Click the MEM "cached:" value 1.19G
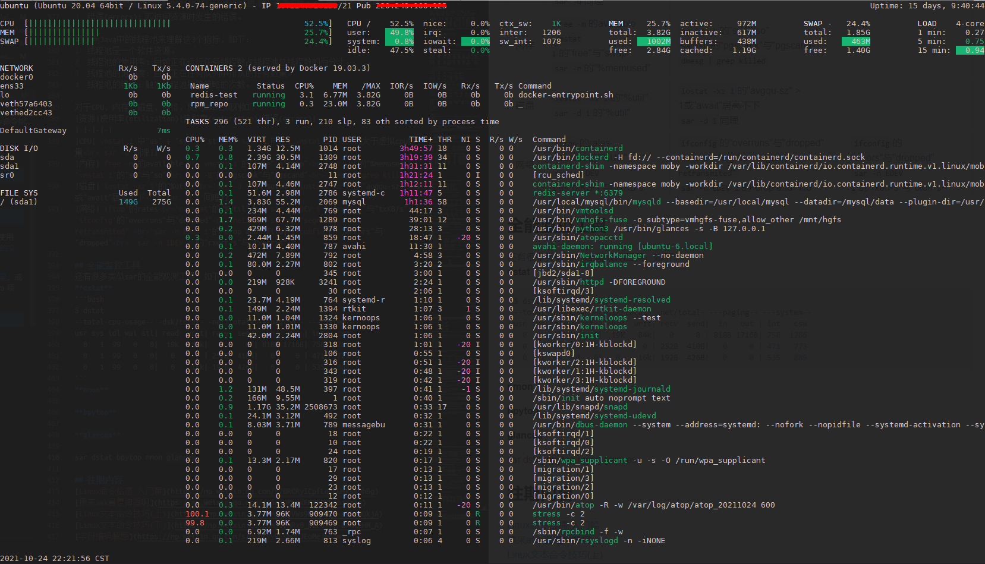 744,51
